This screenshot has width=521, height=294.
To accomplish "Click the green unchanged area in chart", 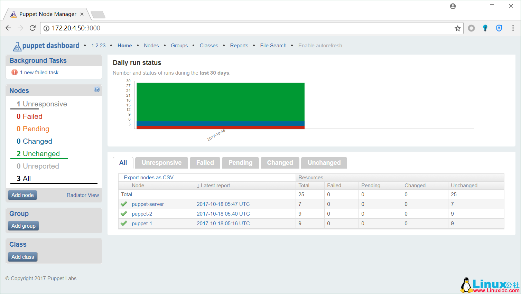I will pos(221,102).
